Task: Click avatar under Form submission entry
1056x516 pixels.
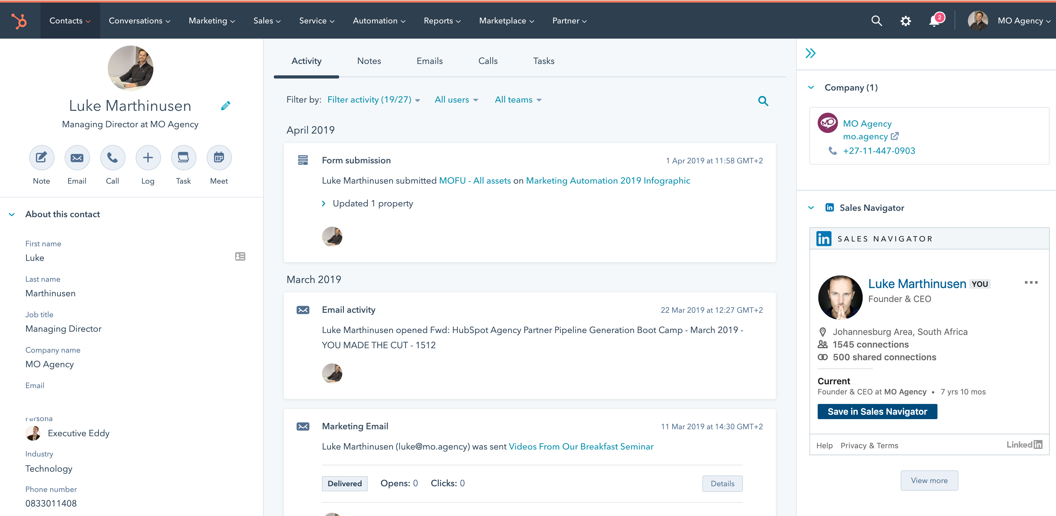Action: (x=332, y=236)
